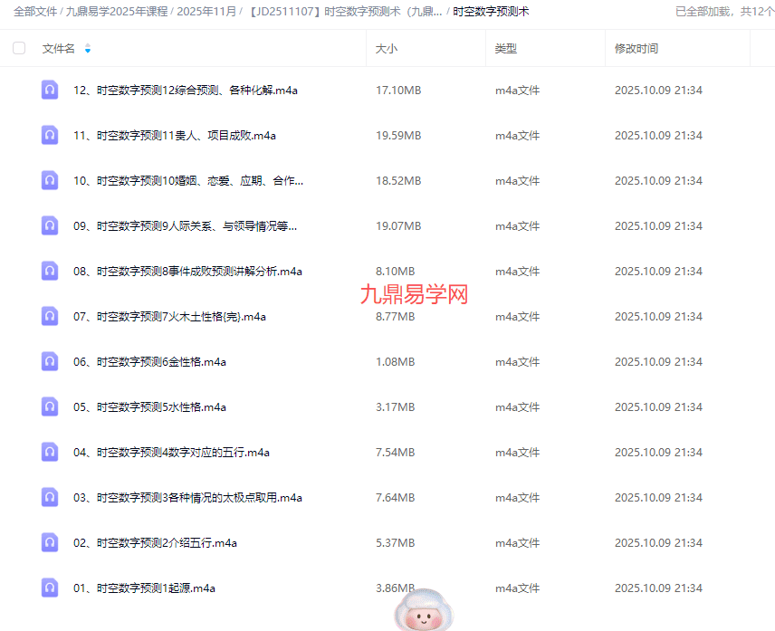Navigate to 九鼎易学2025年课程 breadcrumb folder
Image resolution: width=775 pixels, height=631 pixels.
click(x=117, y=12)
